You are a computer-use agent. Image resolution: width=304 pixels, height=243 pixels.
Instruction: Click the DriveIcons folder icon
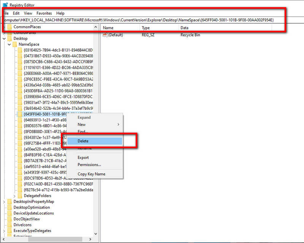pos(9,225)
